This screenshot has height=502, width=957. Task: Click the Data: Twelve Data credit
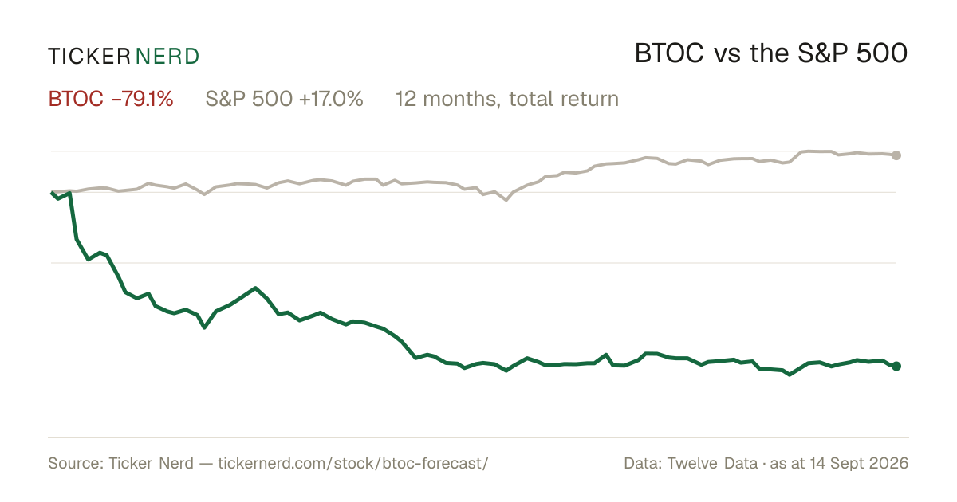pos(691,463)
